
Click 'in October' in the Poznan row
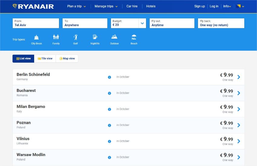point(123,125)
